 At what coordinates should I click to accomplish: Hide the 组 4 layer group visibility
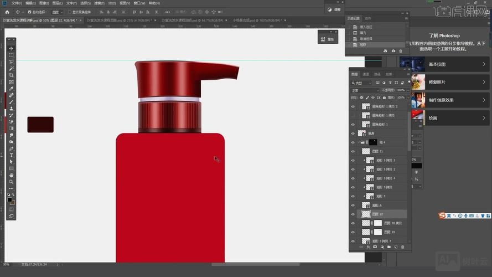tap(353, 142)
